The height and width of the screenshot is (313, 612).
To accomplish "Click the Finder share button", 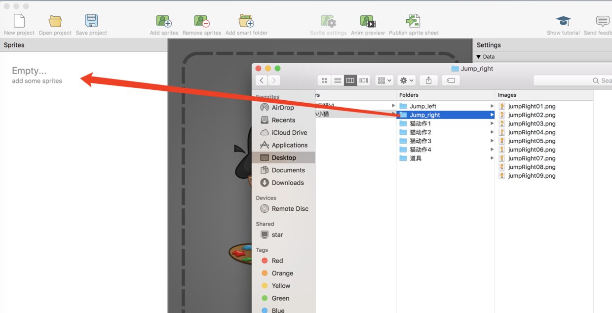I will [x=428, y=80].
